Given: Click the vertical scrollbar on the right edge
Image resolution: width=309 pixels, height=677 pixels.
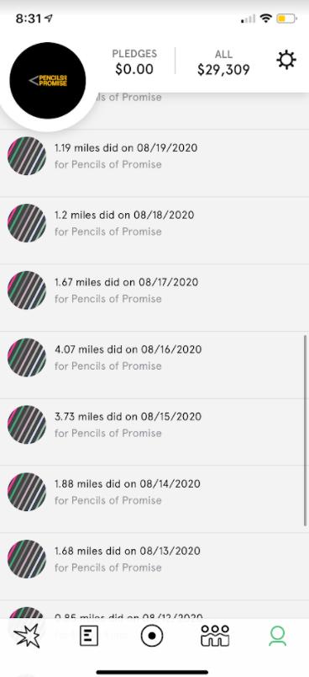Looking at the screenshot, I should pos(306,430).
